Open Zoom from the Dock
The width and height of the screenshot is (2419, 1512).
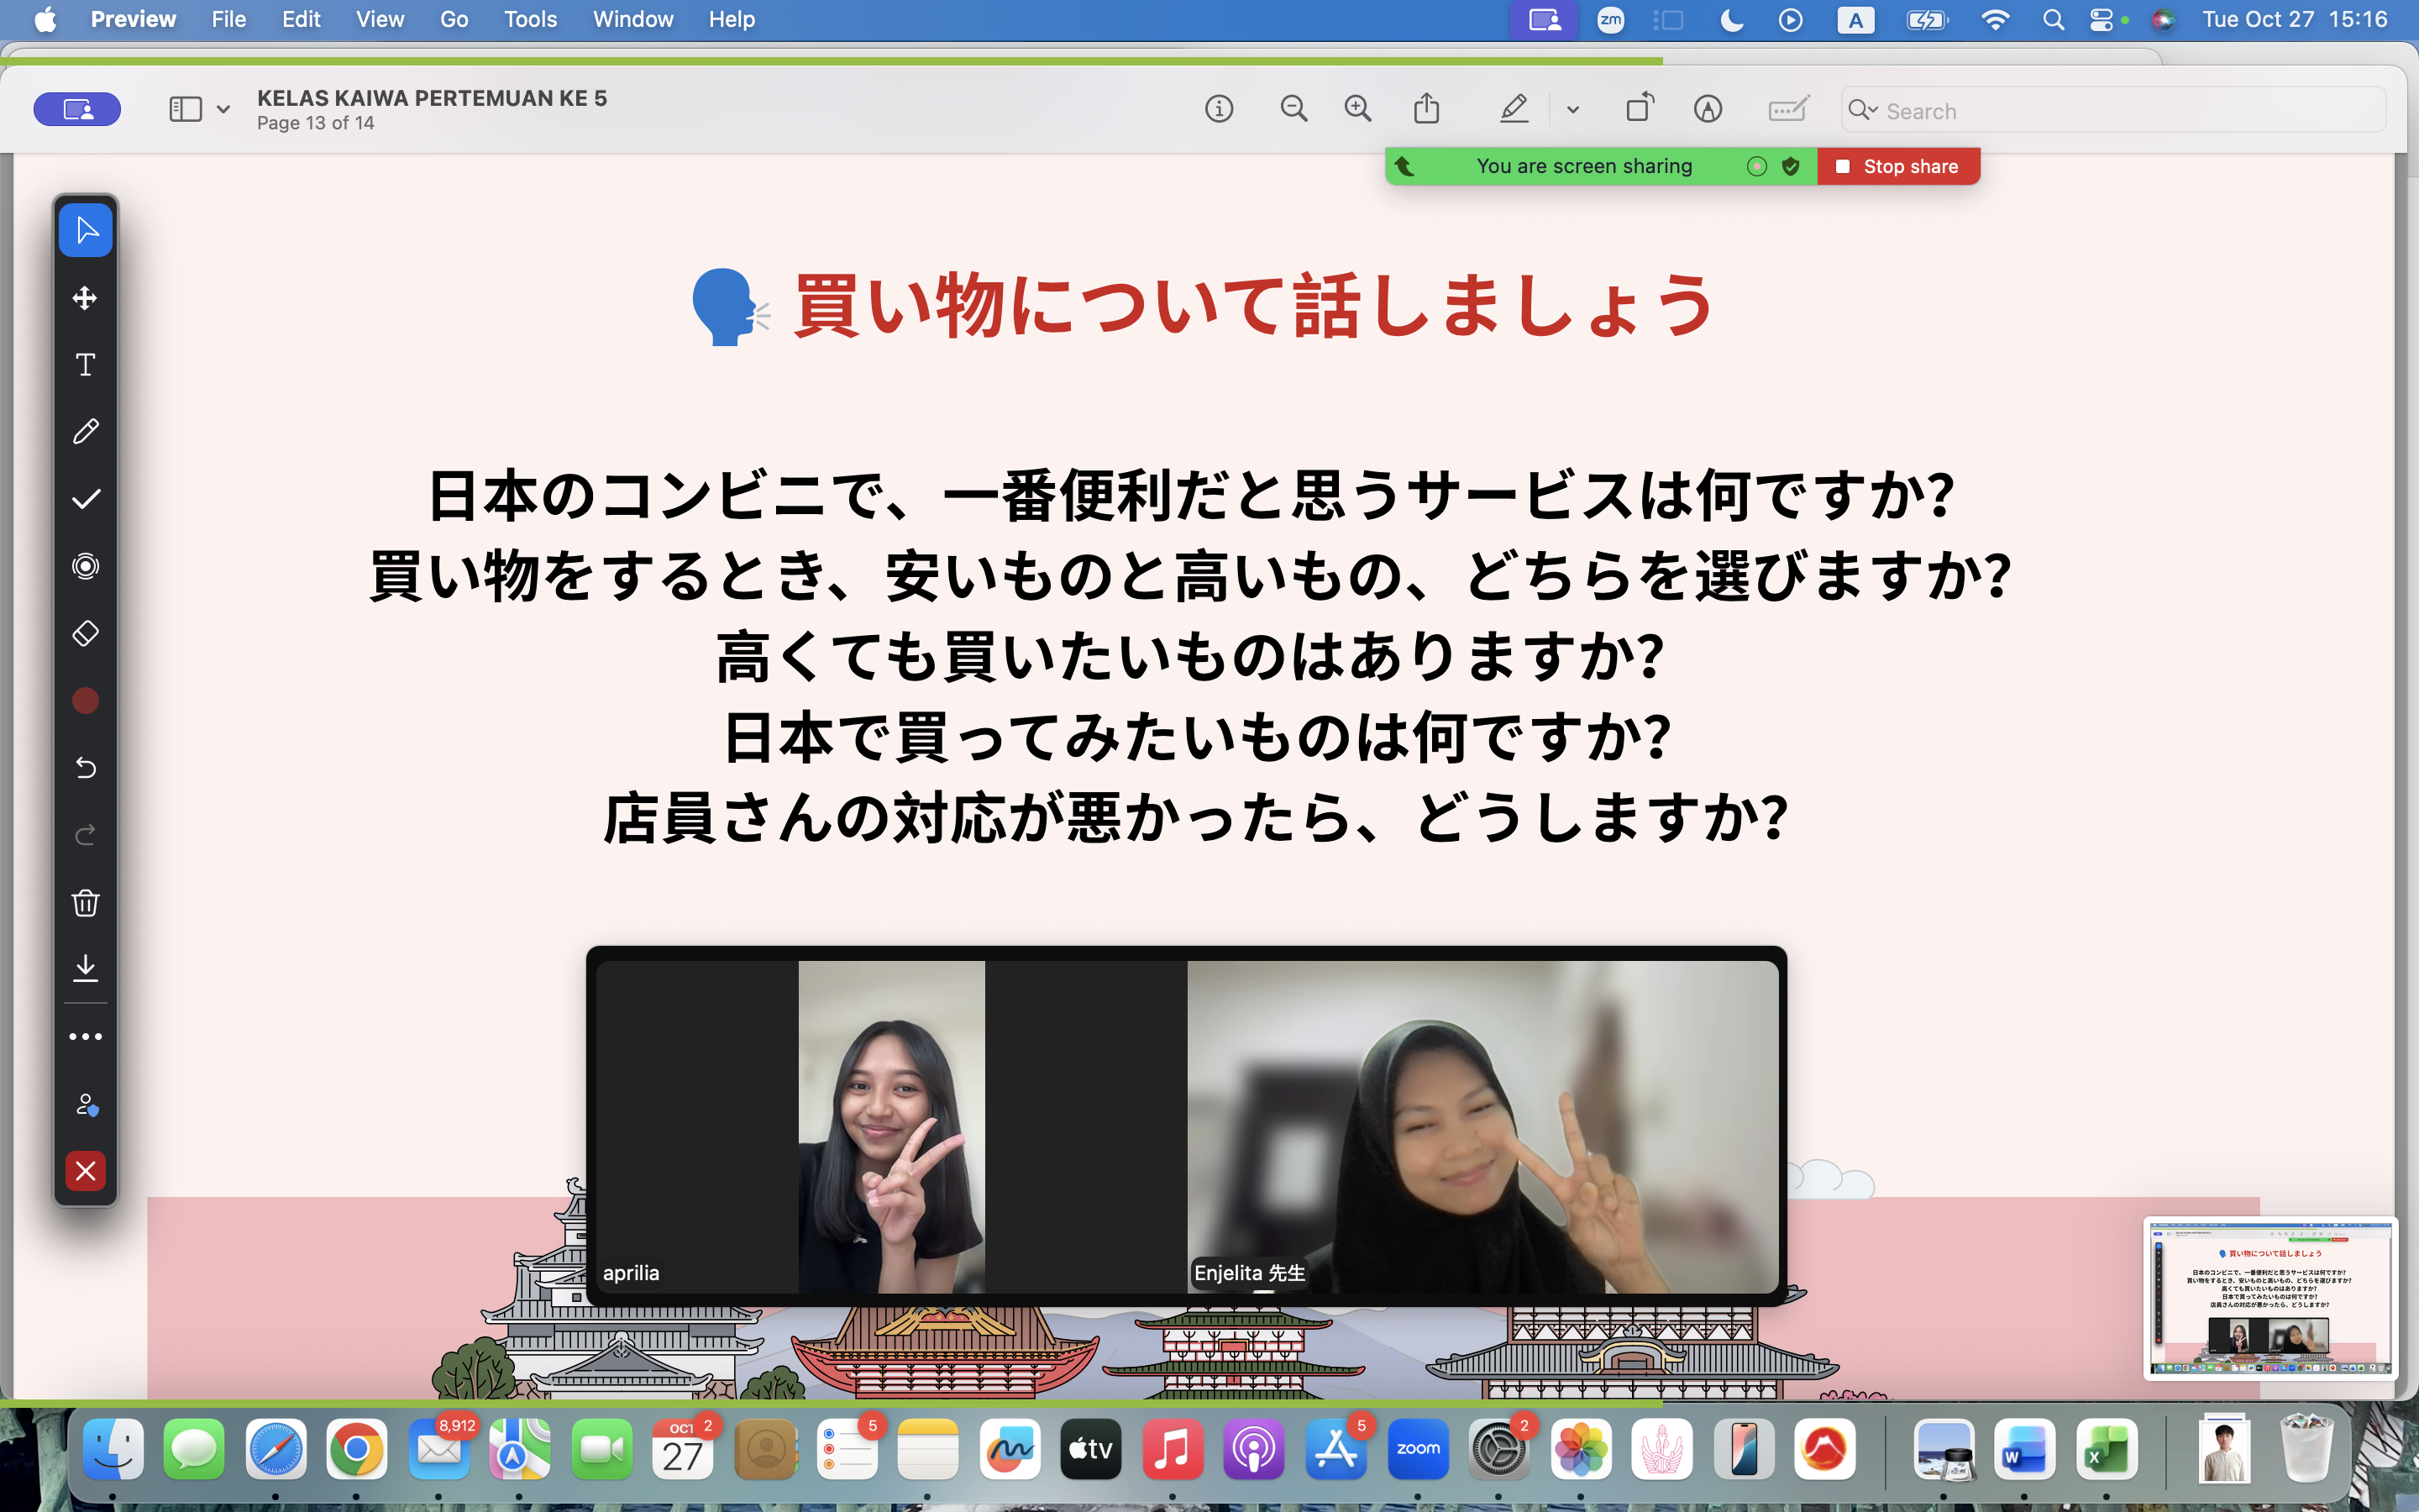pos(1418,1449)
